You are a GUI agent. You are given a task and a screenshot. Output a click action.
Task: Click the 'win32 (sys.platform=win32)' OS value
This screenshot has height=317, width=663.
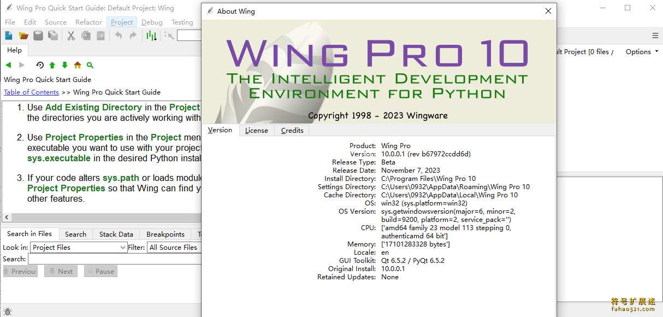tap(424, 203)
